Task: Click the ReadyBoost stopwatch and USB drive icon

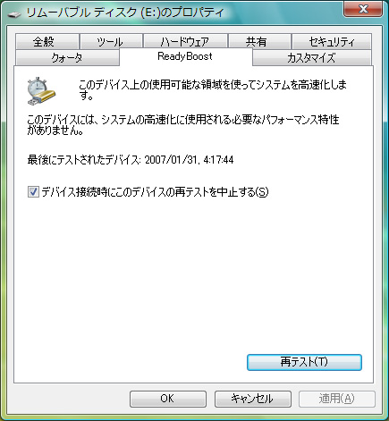Action: tap(41, 91)
